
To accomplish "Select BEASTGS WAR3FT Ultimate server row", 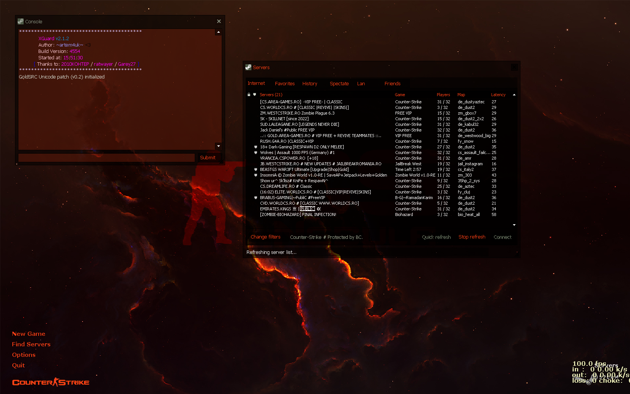I will 379,169.
